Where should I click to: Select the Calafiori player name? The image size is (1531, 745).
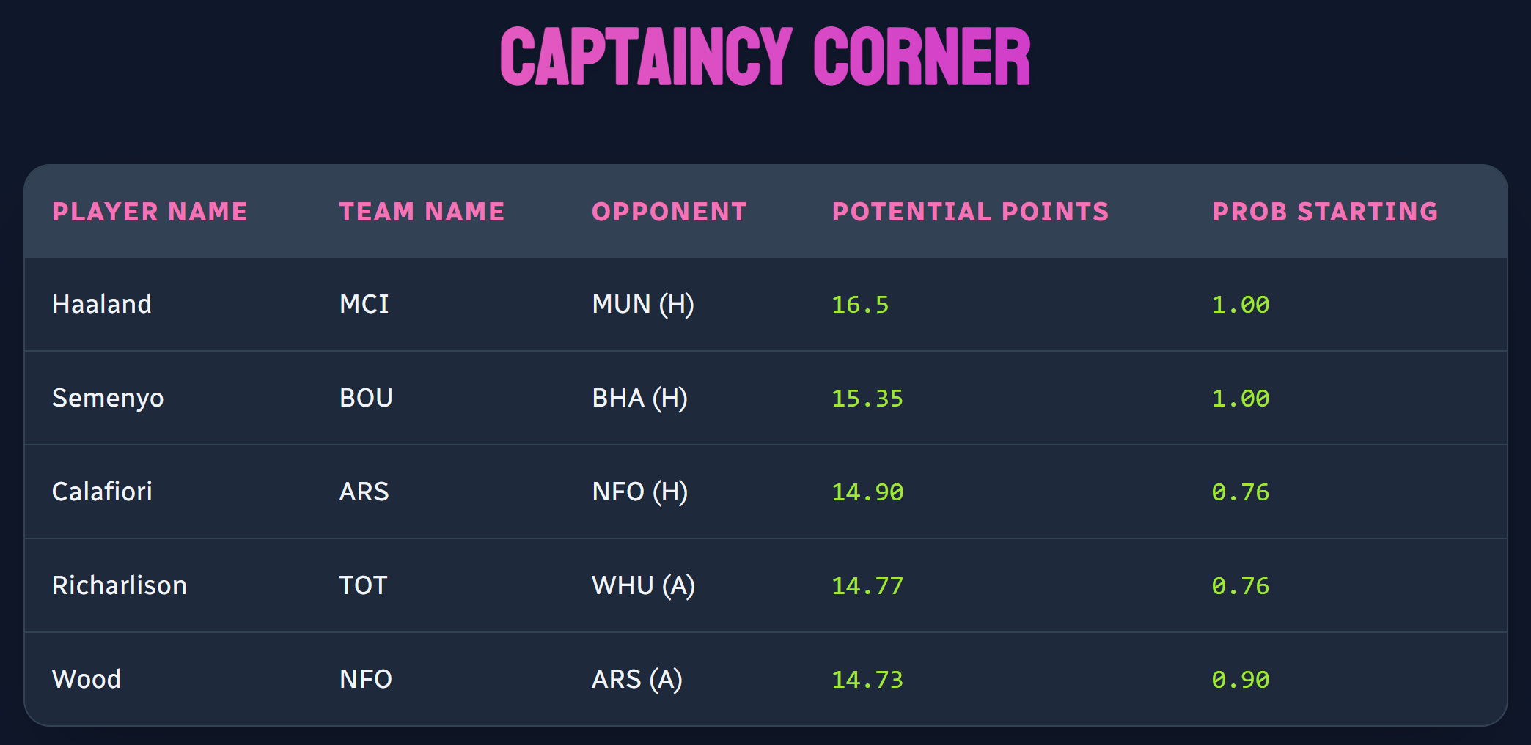(x=102, y=492)
